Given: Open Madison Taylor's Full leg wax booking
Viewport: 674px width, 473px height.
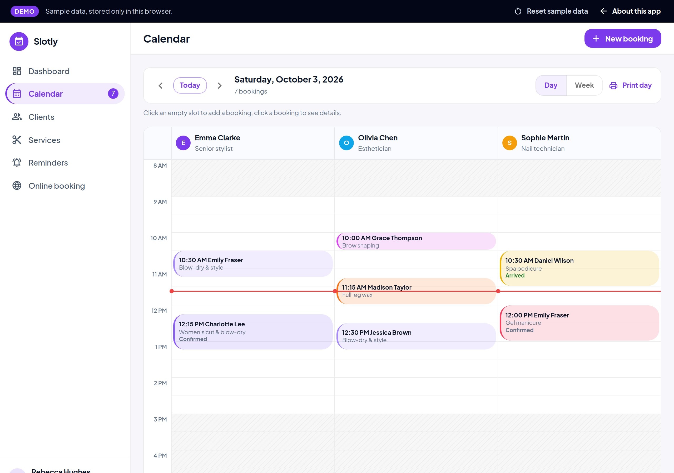Looking at the screenshot, I should (x=416, y=291).
